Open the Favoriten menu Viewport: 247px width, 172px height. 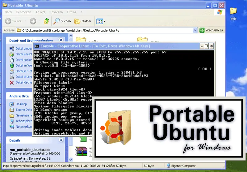56,12
